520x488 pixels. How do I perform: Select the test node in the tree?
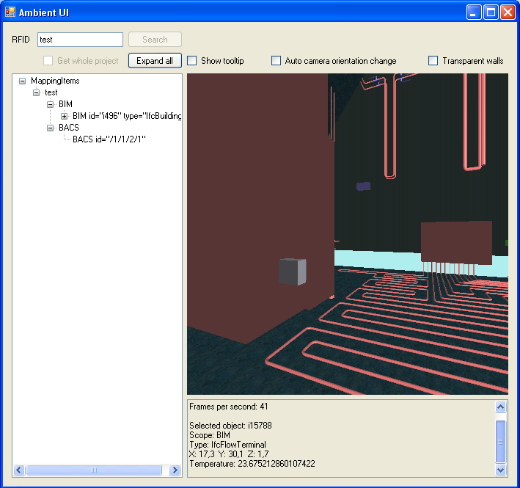(51, 92)
